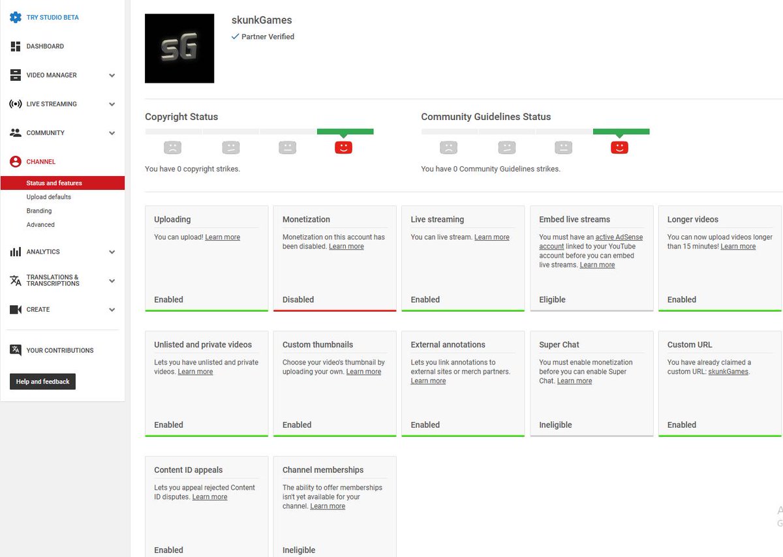Open Your Contributions menu item
The height and width of the screenshot is (557, 783).
point(60,350)
